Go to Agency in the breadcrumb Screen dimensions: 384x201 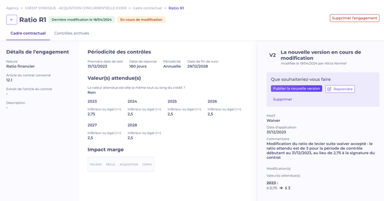pyautogui.click(x=12, y=8)
